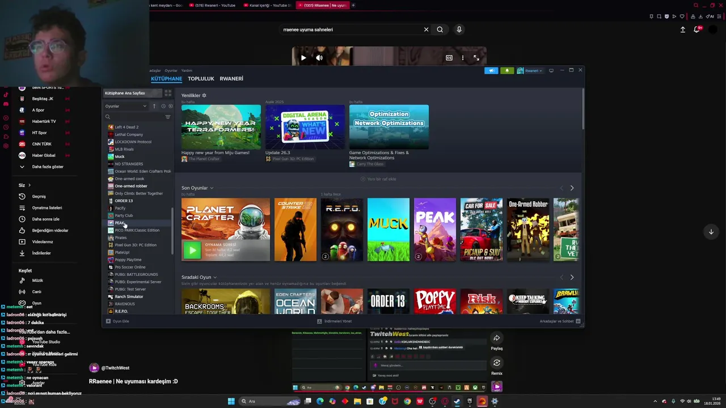
Task: Open File Explorer from the taskbar
Action: pos(357,401)
